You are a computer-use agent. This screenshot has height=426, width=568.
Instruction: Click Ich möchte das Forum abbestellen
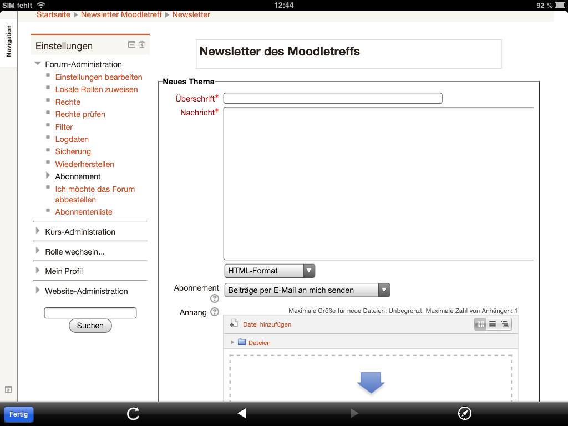(x=95, y=195)
